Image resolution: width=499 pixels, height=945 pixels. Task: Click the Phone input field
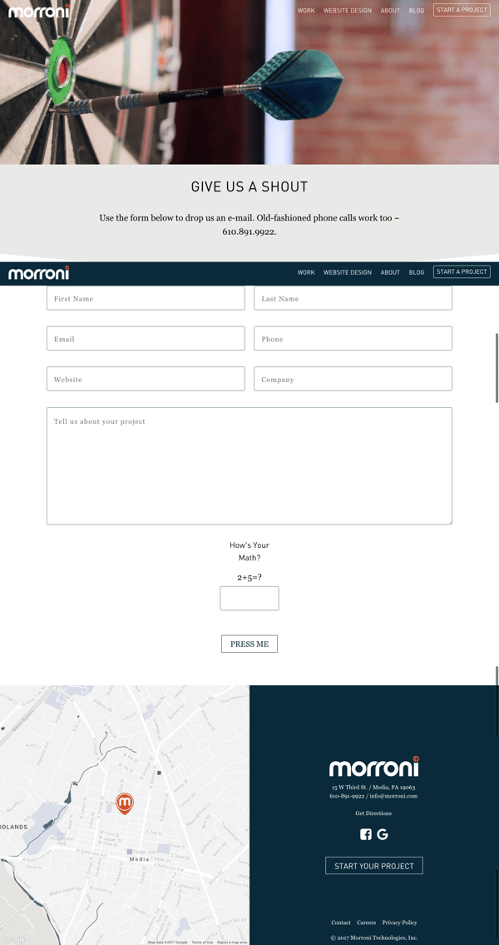coord(353,339)
